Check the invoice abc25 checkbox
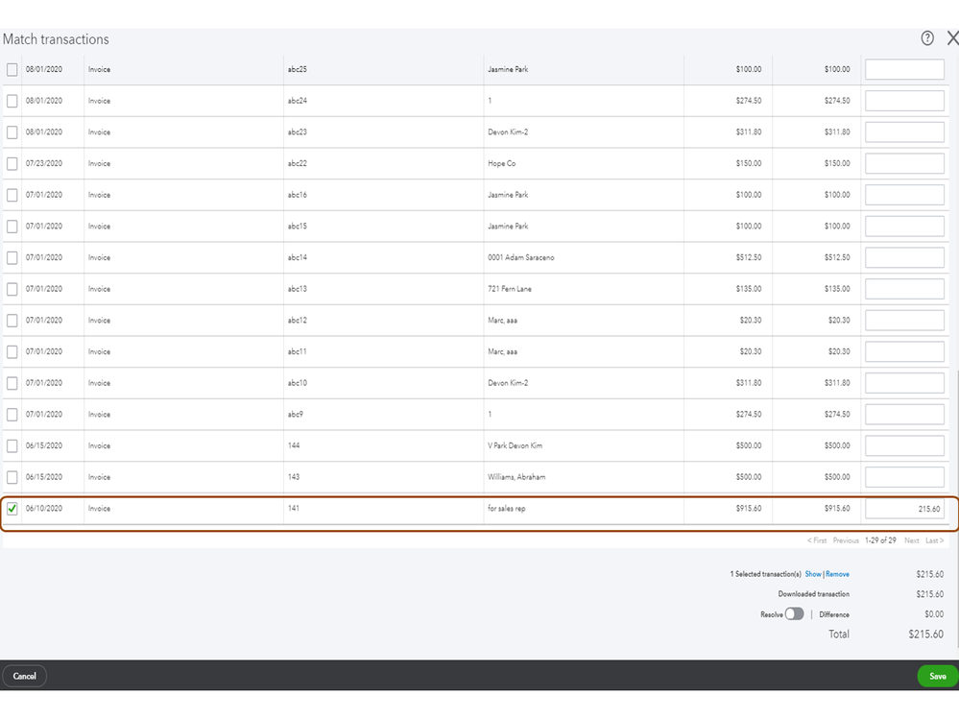The height and width of the screenshot is (719, 959). click(12, 69)
